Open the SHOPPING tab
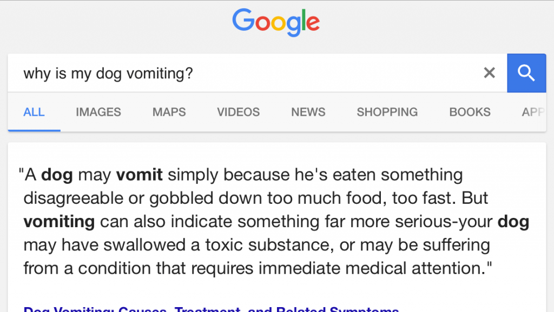The width and height of the screenshot is (554, 312). [x=387, y=112]
